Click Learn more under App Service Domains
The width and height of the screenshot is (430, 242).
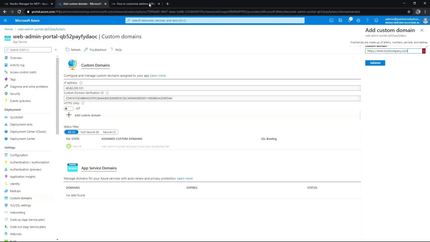click(x=185, y=178)
